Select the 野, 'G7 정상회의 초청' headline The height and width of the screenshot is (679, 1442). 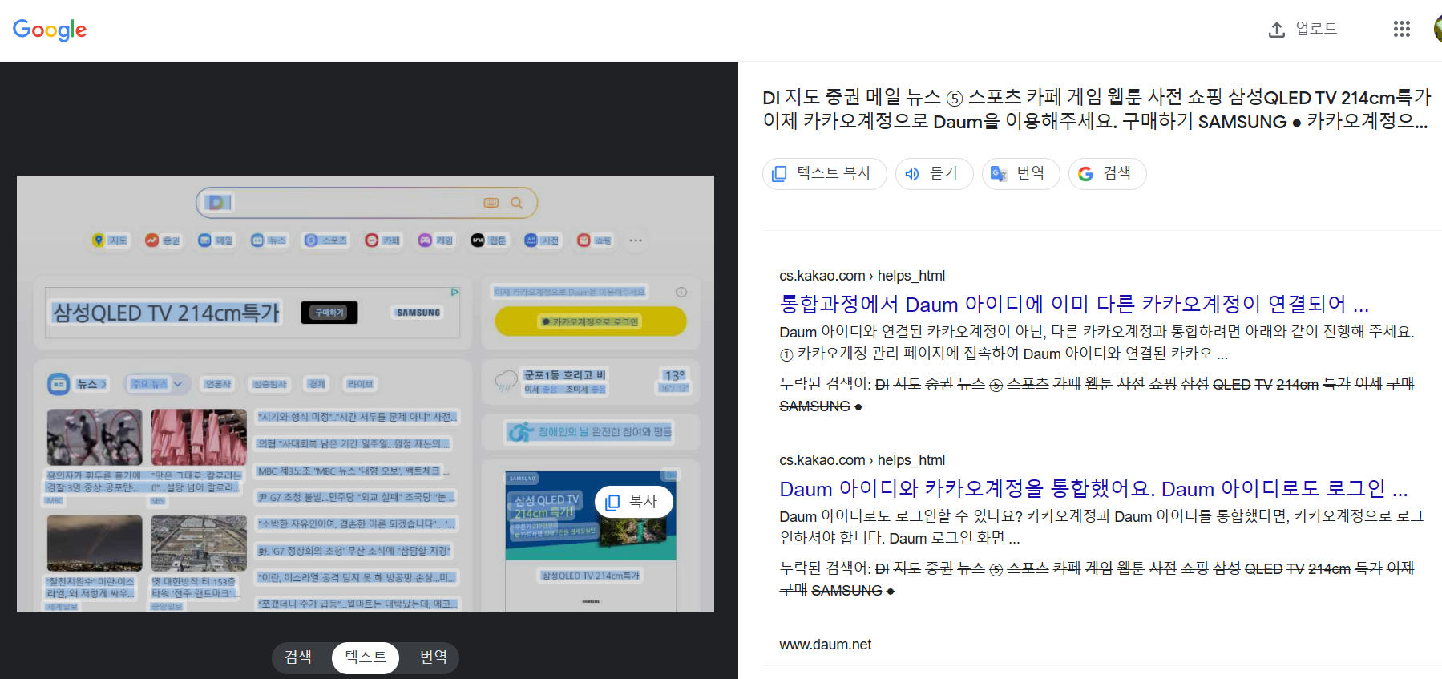[x=354, y=551]
